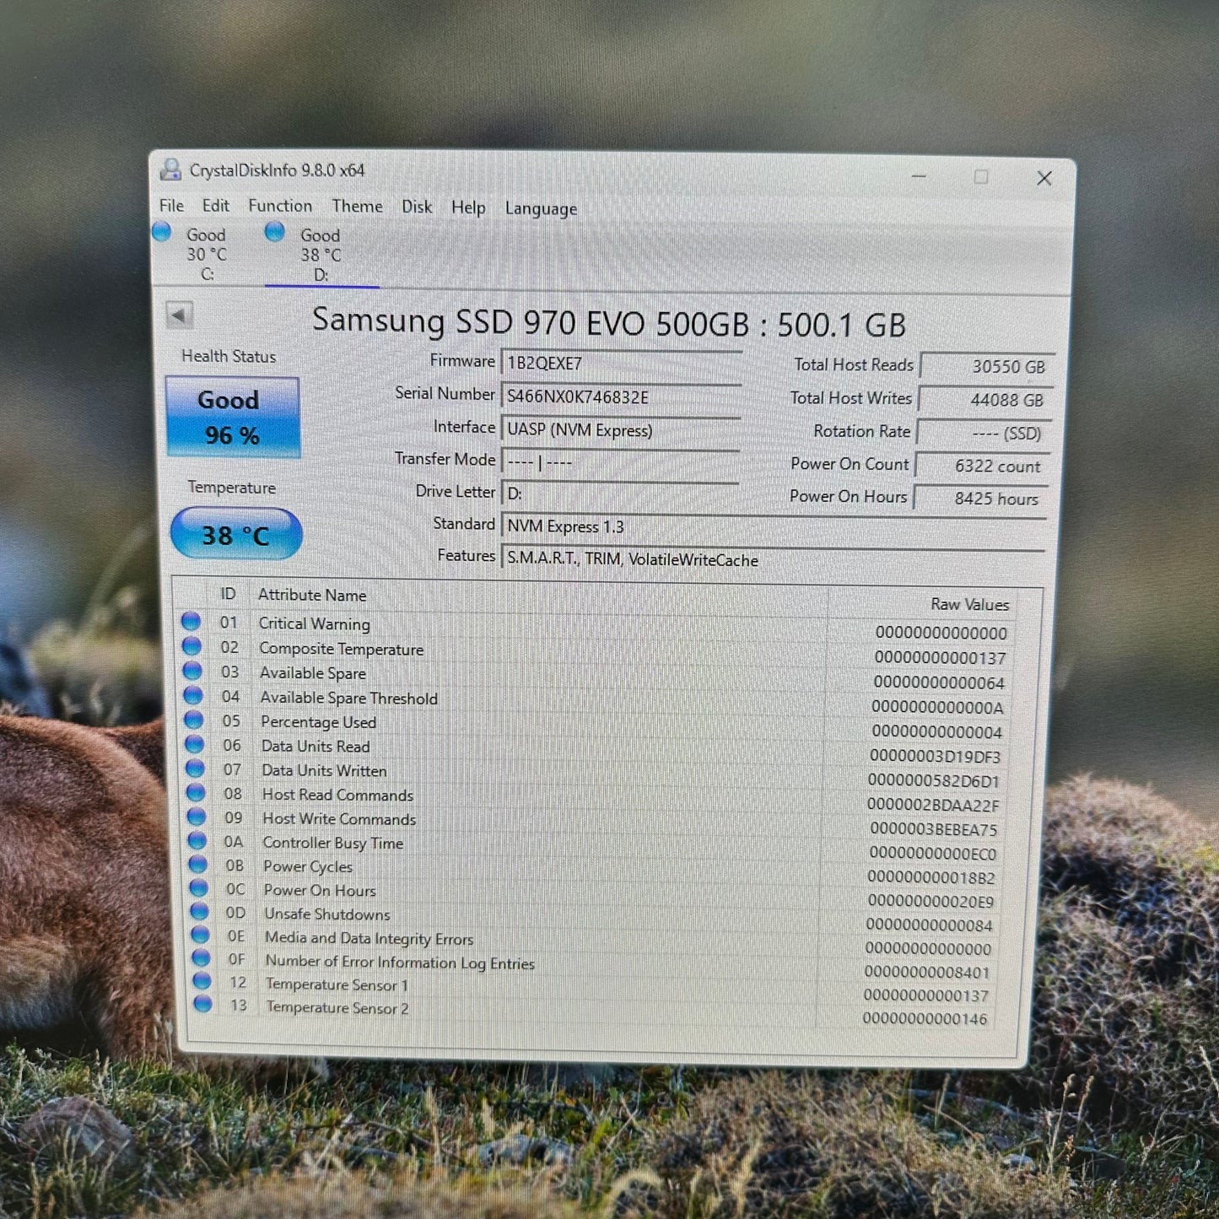Screen dimensions: 1219x1219
Task: Click the Temperature Sensor 2 status orb
Action: click(202, 1004)
